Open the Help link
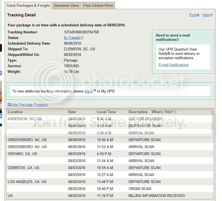The image size is (222, 201). coord(206,15)
